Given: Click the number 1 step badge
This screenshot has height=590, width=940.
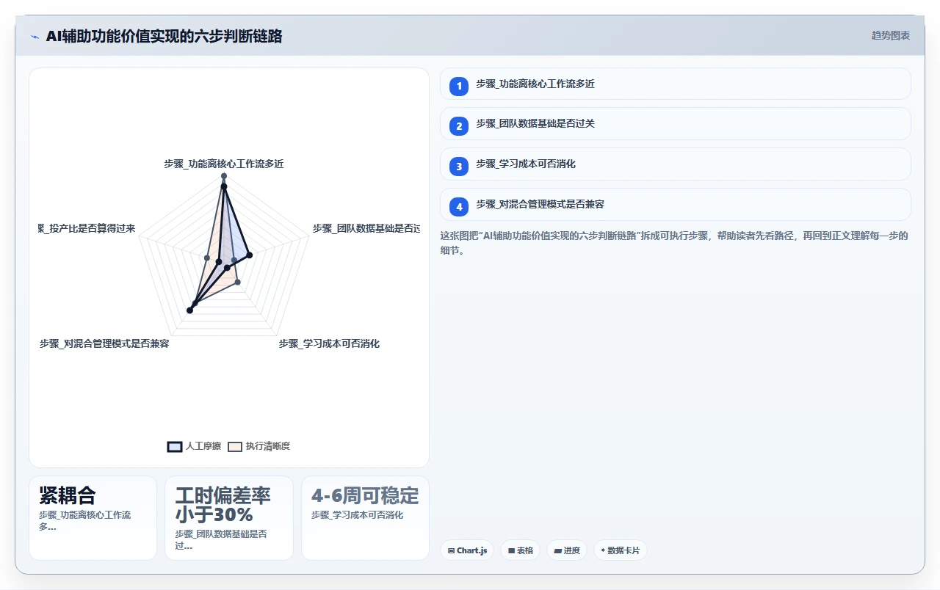Looking at the screenshot, I should [459, 86].
